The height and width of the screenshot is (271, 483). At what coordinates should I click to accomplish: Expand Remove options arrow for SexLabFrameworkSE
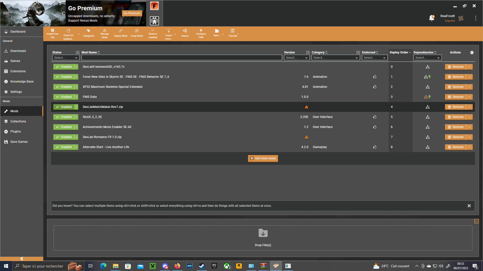click(469, 67)
